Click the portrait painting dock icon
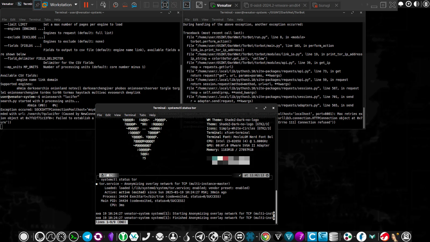This screenshot has height=242, width=430. coord(395,237)
